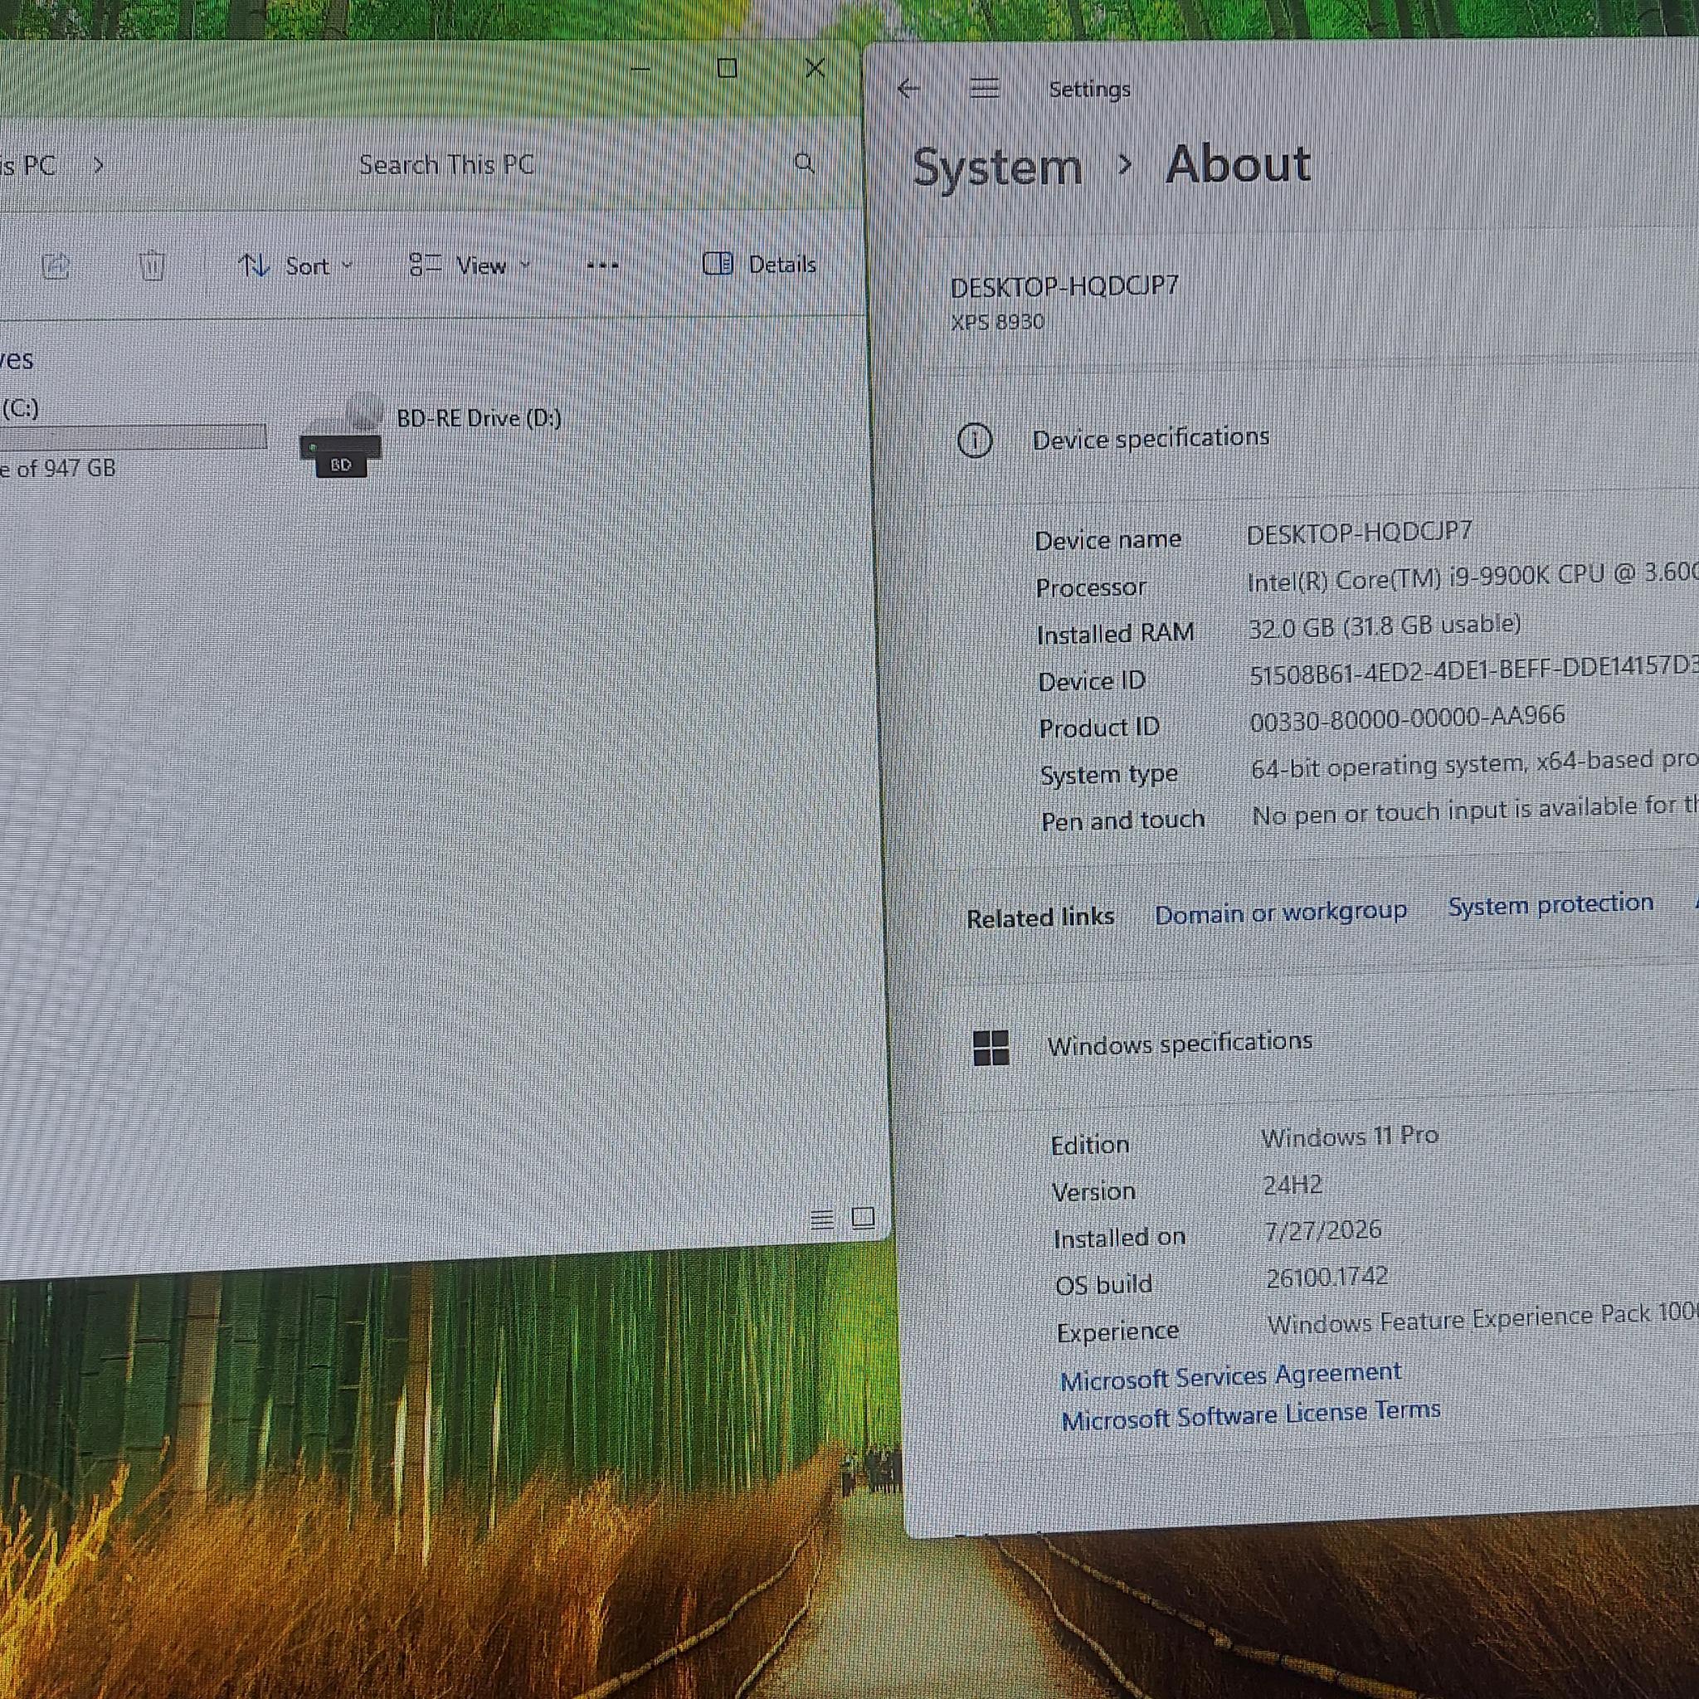1699x1699 pixels.
Task: Click the C: drive storage usage bar
Action: click(x=134, y=437)
